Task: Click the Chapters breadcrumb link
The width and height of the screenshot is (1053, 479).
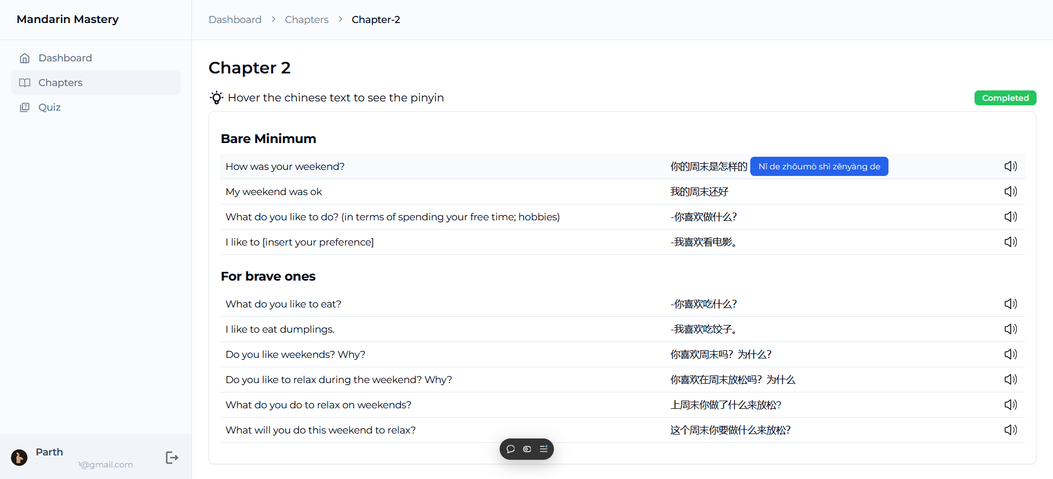Action: [307, 20]
